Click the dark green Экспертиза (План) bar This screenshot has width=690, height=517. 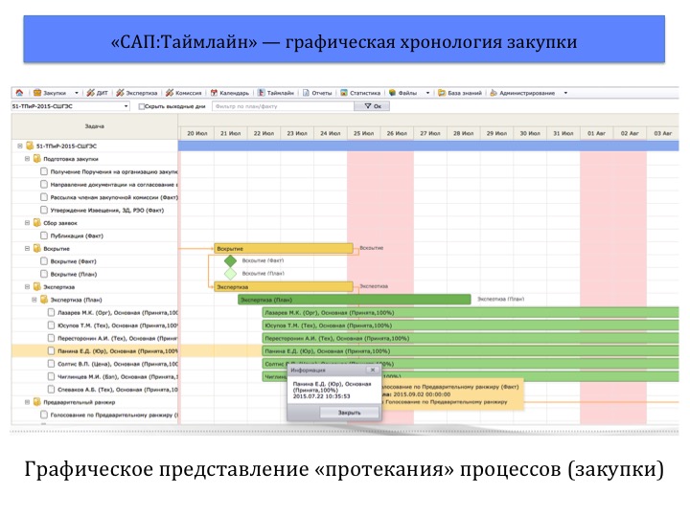pyautogui.click(x=355, y=300)
